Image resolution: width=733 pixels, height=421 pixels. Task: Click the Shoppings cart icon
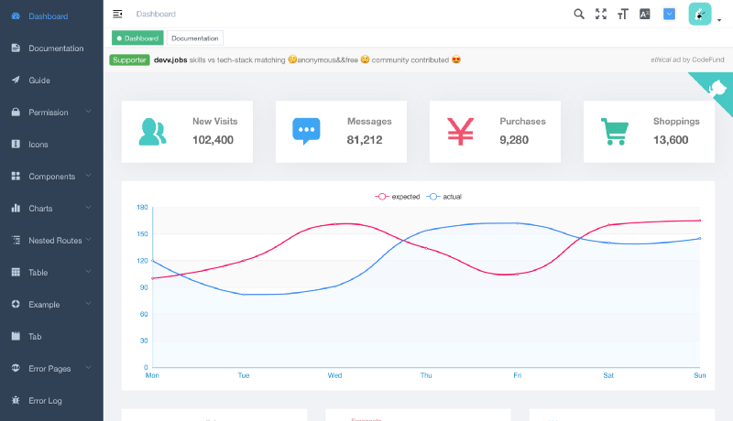(614, 132)
